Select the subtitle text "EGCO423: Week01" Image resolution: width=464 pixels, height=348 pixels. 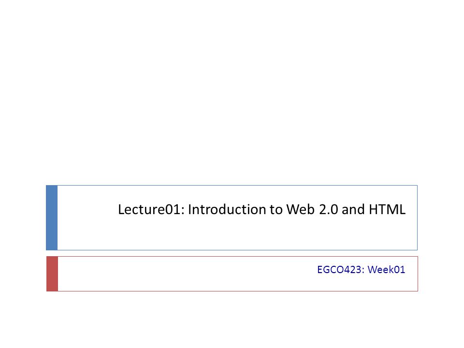pyautogui.click(x=361, y=270)
